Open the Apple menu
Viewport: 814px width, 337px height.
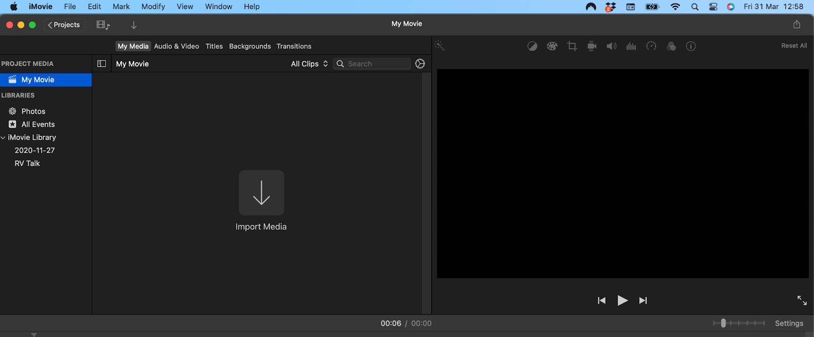[x=14, y=7]
